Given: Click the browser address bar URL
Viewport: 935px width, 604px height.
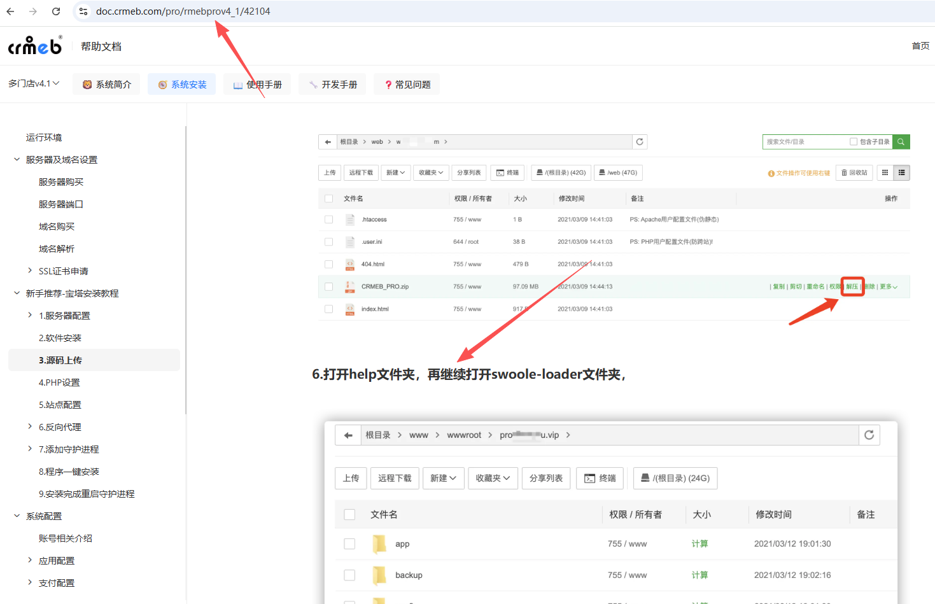Looking at the screenshot, I should point(183,11).
